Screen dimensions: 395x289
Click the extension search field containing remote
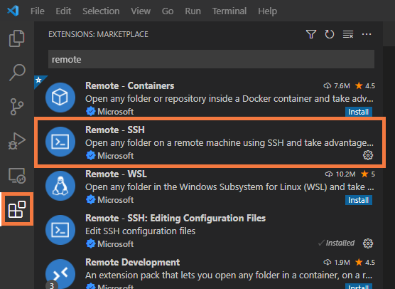point(211,59)
